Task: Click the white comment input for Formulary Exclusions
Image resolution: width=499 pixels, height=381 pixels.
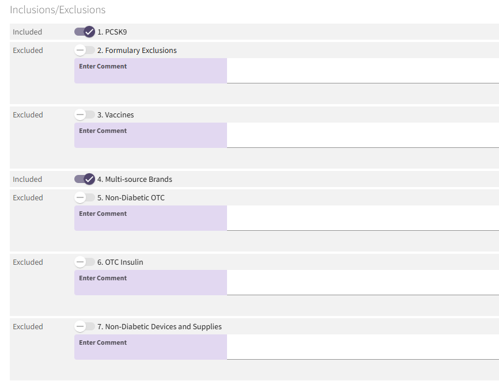Action: coord(362,71)
